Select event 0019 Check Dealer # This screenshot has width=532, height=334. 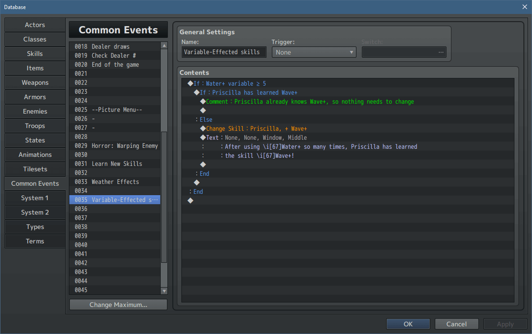115,56
